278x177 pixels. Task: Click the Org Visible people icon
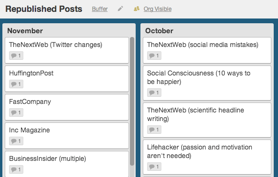tap(137, 9)
